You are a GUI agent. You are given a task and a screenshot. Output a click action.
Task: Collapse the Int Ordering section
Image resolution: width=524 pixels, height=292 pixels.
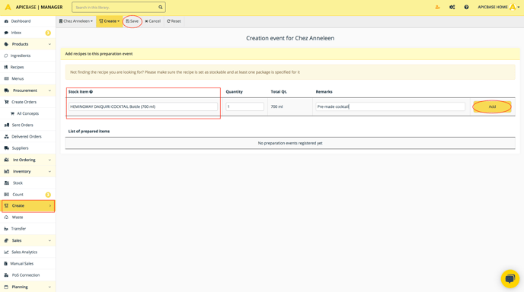pos(50,160)
